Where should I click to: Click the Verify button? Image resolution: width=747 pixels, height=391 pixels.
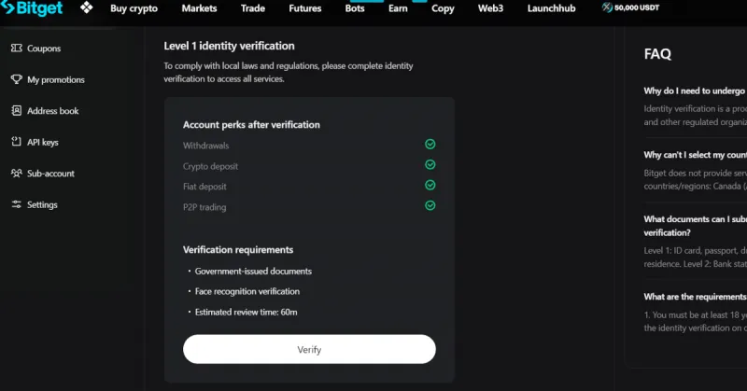[309, 349]
